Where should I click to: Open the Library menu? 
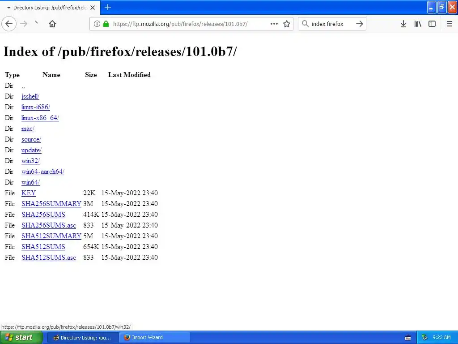point(418,24)
